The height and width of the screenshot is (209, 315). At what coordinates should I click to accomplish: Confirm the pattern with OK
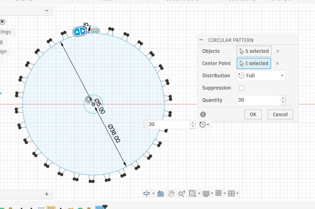(x=253, y=115)
